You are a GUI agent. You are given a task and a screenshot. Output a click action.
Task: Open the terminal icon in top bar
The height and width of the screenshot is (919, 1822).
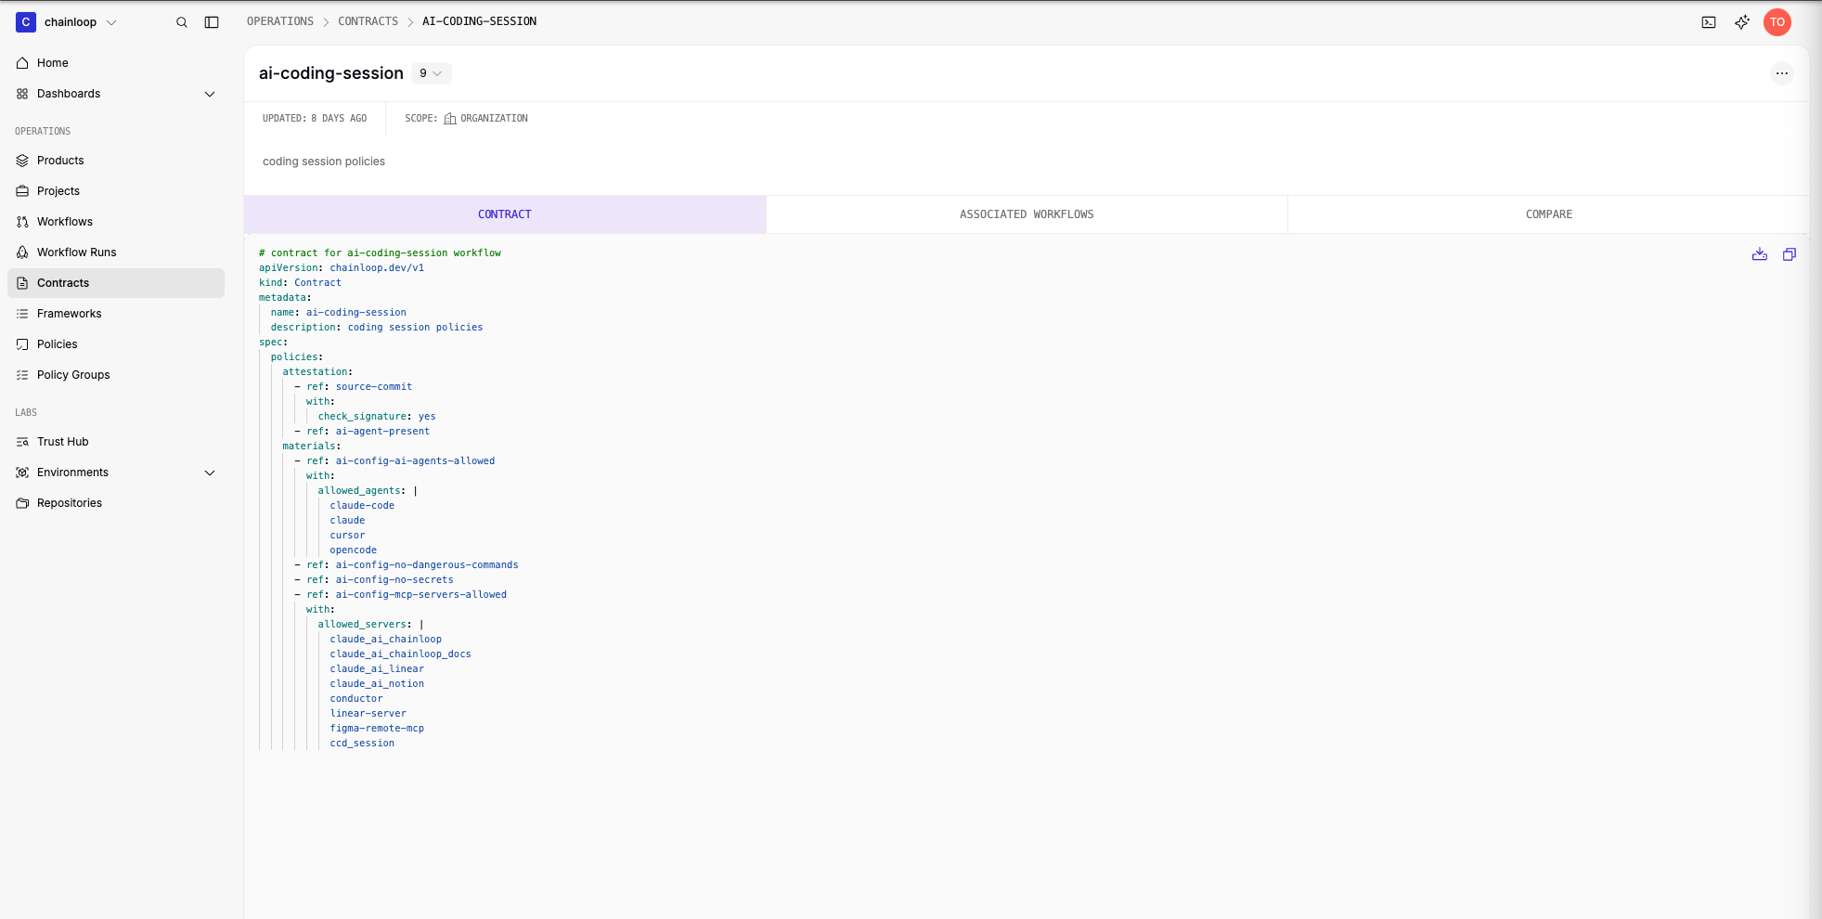(1709, 22)
